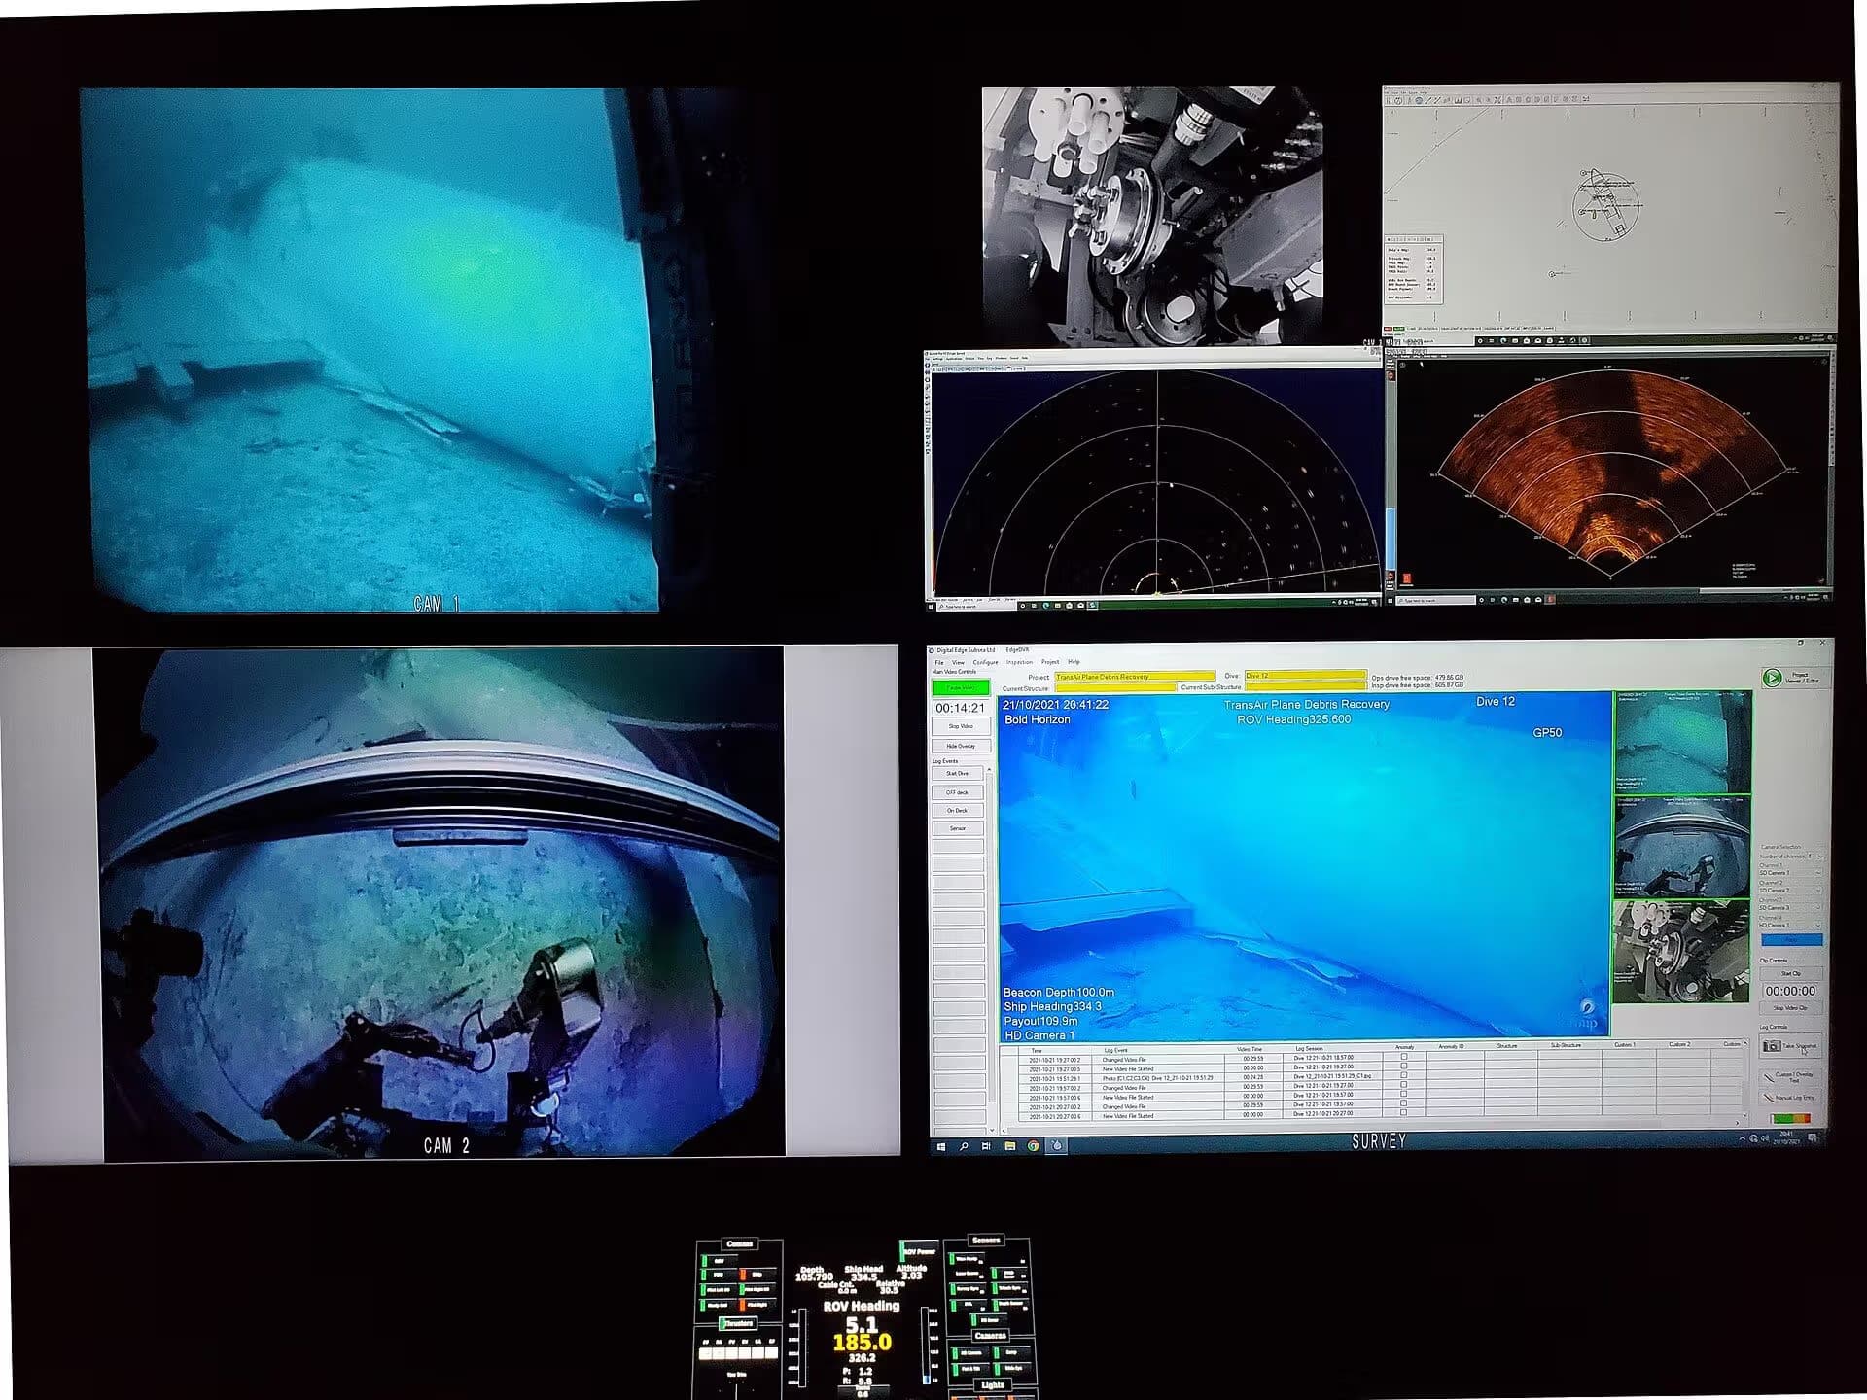
Task: Open the Project menu in EdgeDVR
Action: [1050, 662]
